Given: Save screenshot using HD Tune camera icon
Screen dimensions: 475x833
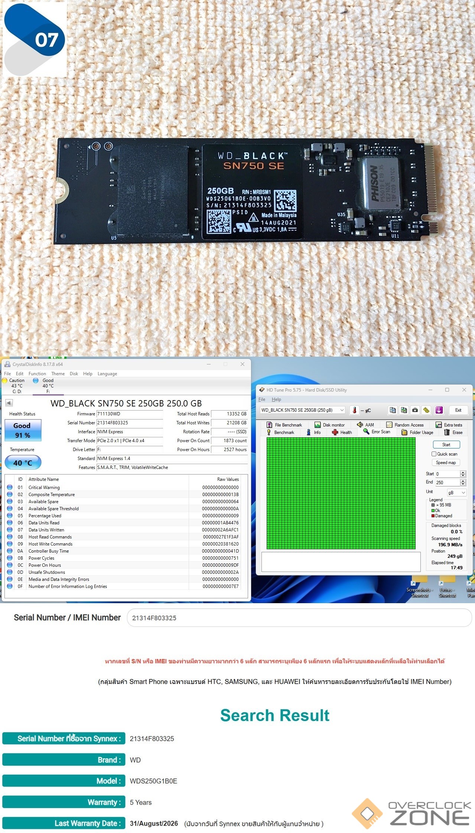Looking at the screenshot, I should coord(415,410).
